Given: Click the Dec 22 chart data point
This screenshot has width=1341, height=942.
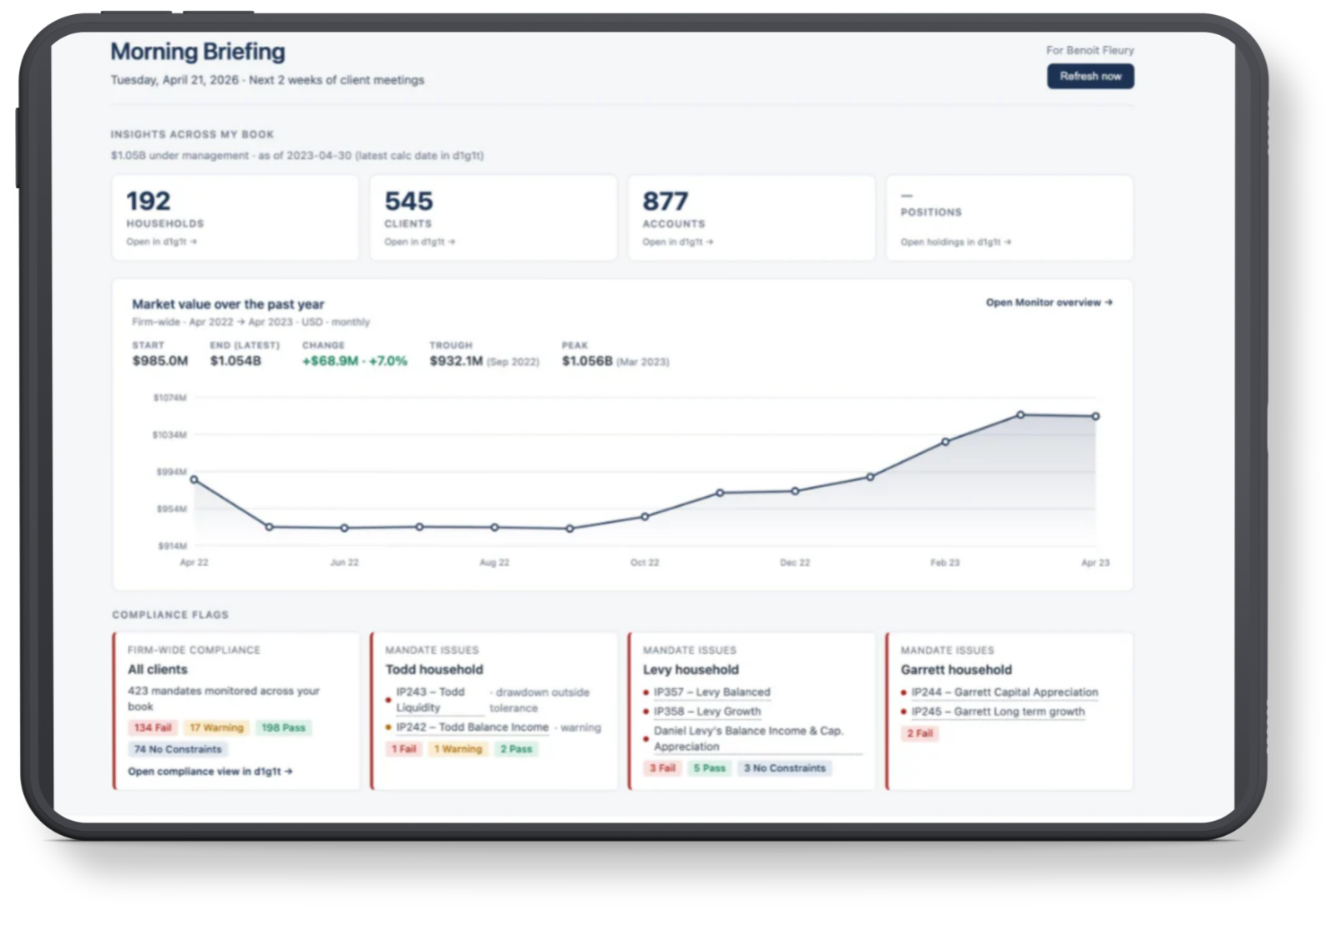Looking at the screenshot, I should coord(795,491).
